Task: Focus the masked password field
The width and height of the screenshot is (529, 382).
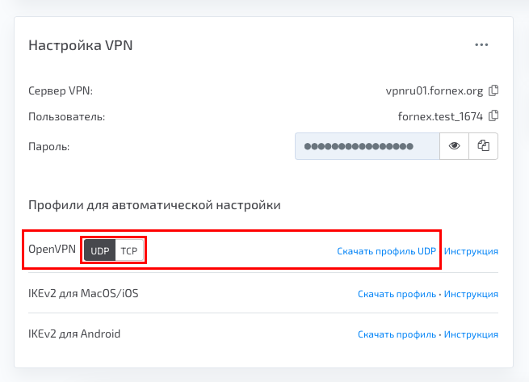Action: click(367, 146)
